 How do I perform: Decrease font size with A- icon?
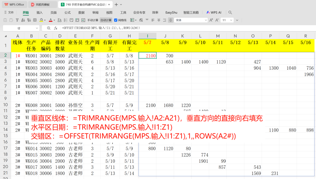pos(217,20)
